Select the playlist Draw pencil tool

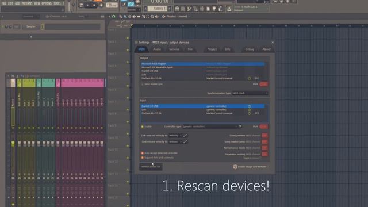[121, 17]
